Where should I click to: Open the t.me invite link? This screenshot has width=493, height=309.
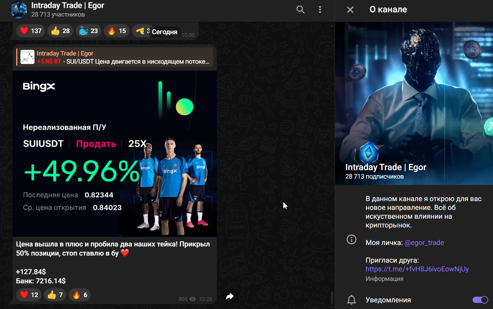point(417,269)
